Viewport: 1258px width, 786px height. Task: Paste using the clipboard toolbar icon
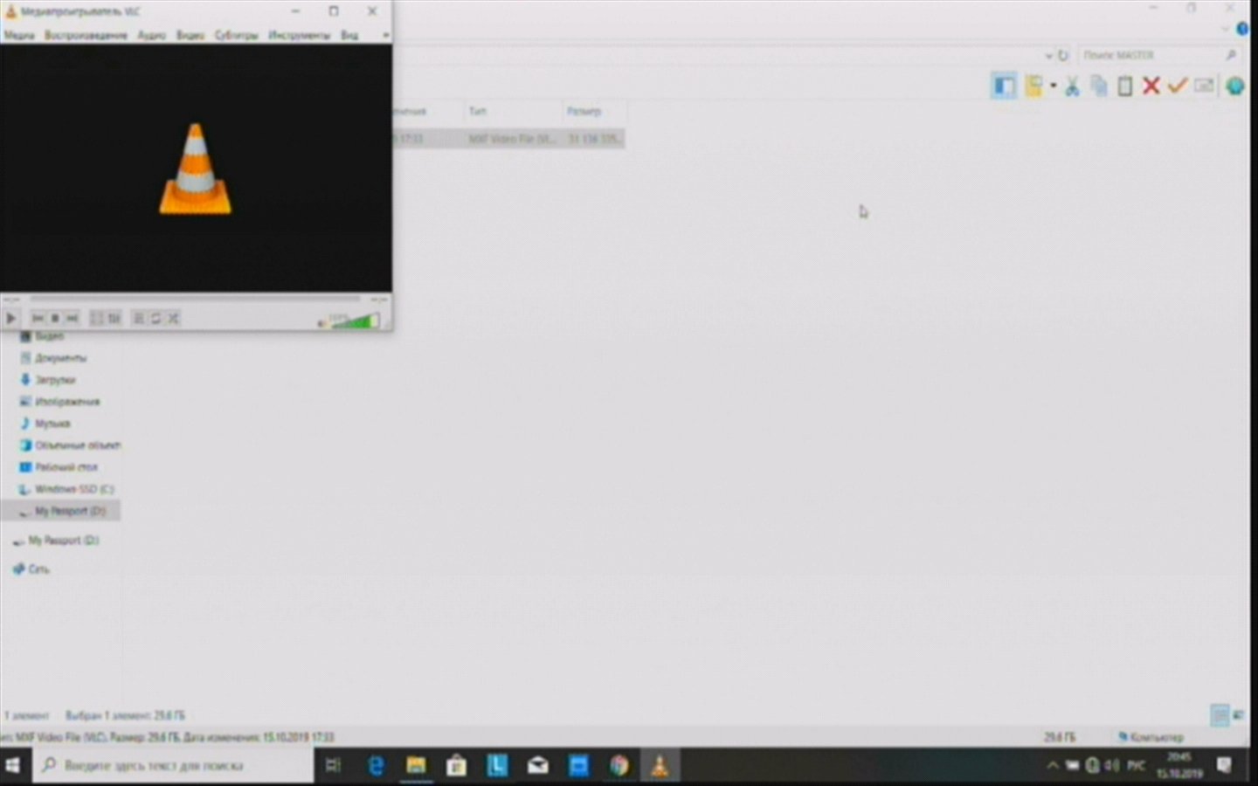(1125, 86)
